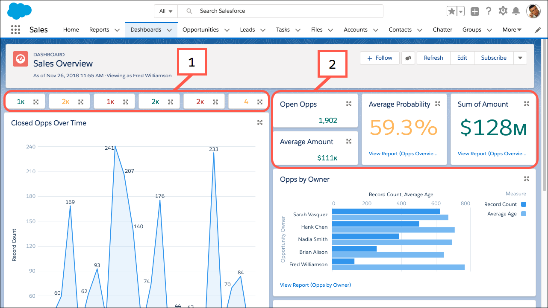
Task: Open the Notifications bell icon
Action: pos(516,11)
